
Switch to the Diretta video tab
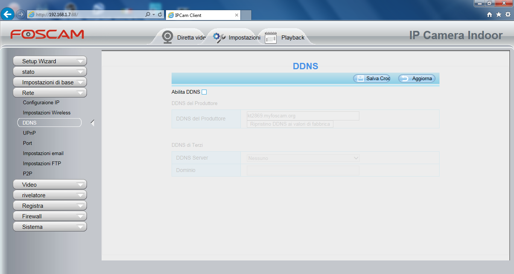[181, 37]
